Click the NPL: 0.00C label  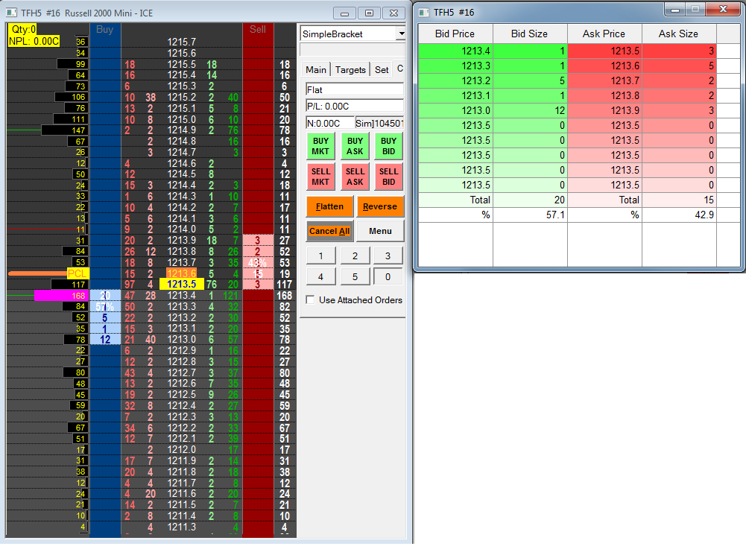point(34,42)
